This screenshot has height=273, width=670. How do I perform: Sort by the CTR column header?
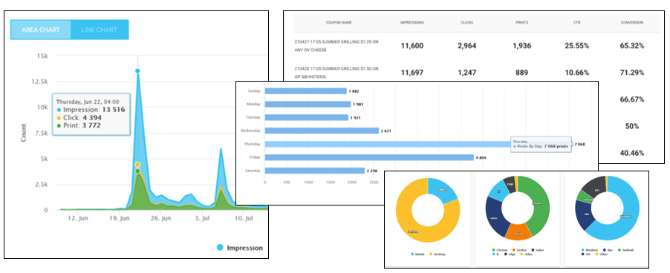[576, 22]
